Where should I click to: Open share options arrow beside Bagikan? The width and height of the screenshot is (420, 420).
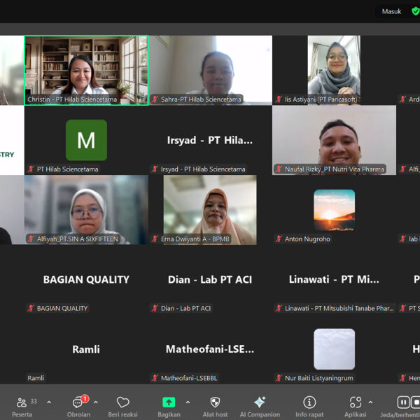click(188, 402)
